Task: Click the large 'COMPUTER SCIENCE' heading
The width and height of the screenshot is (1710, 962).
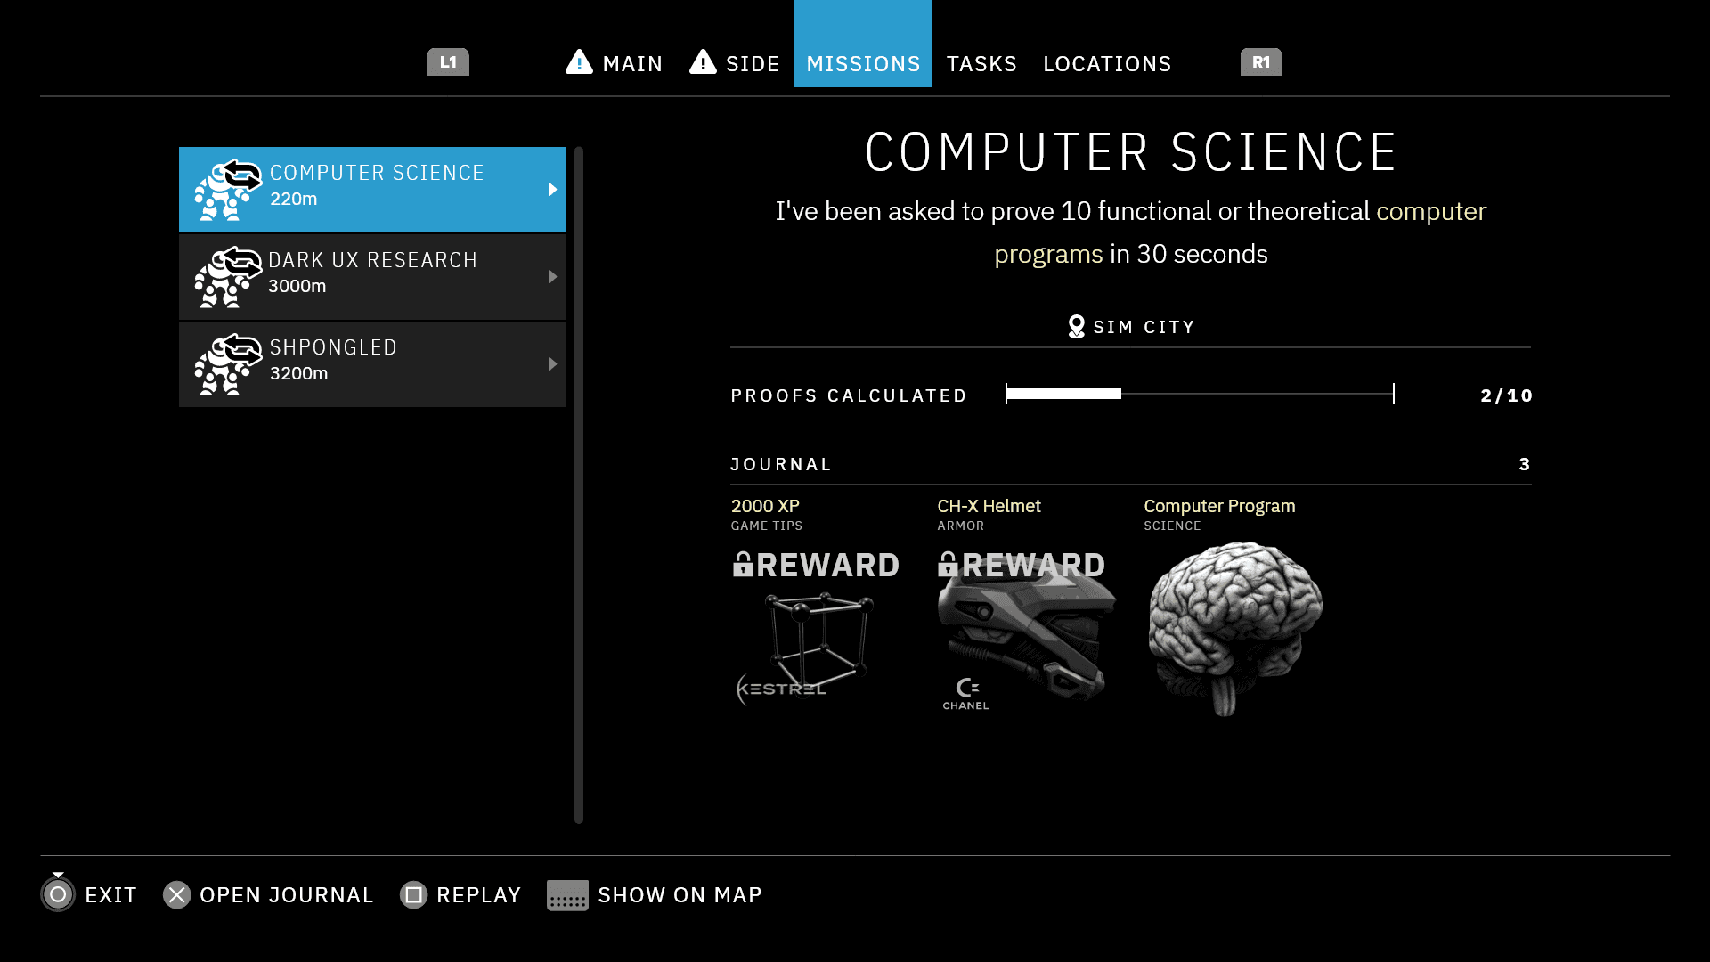Action: click(1131, 152)
